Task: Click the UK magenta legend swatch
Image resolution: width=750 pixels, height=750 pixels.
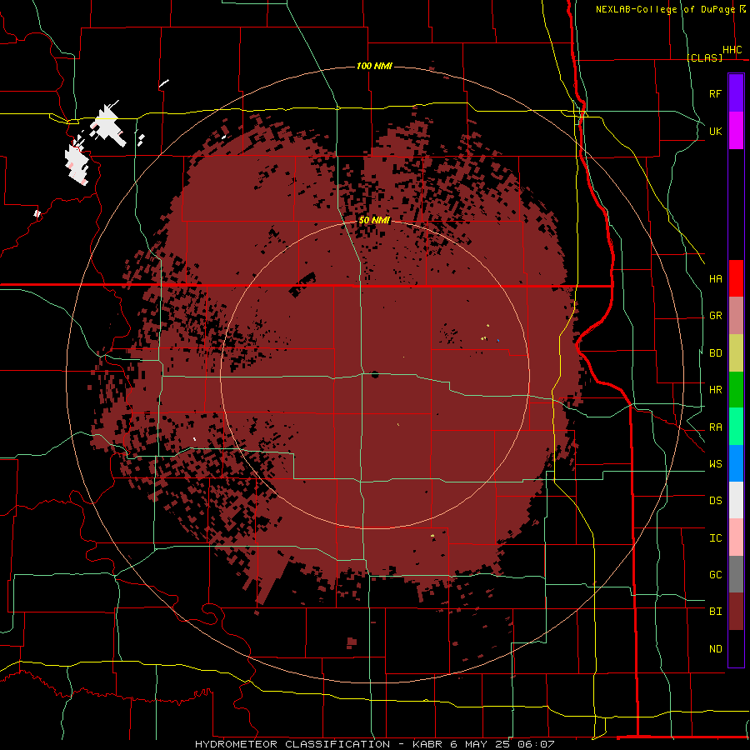Action: [736, 131]
